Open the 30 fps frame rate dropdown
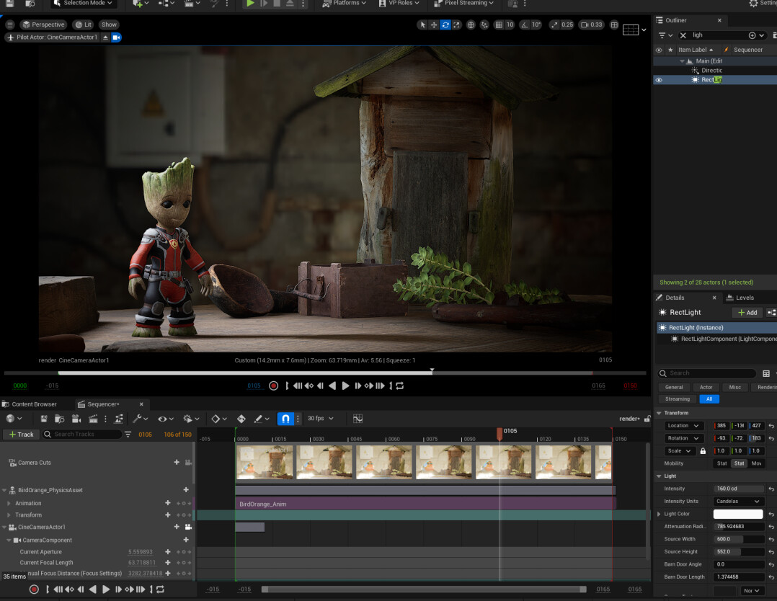The image size is (777, 601). 321,418
